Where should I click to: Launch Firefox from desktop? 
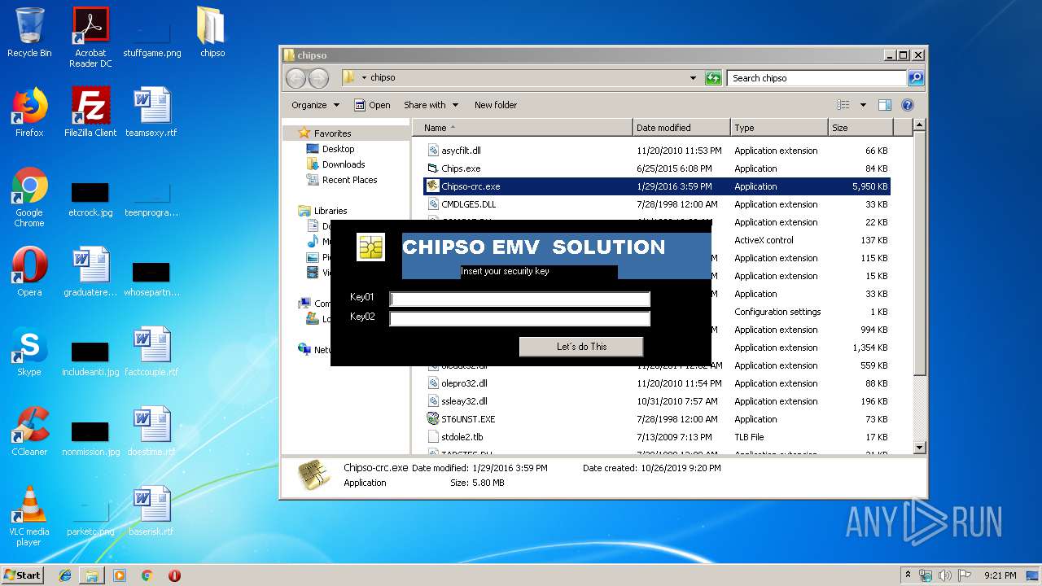(x=29, y=112)
